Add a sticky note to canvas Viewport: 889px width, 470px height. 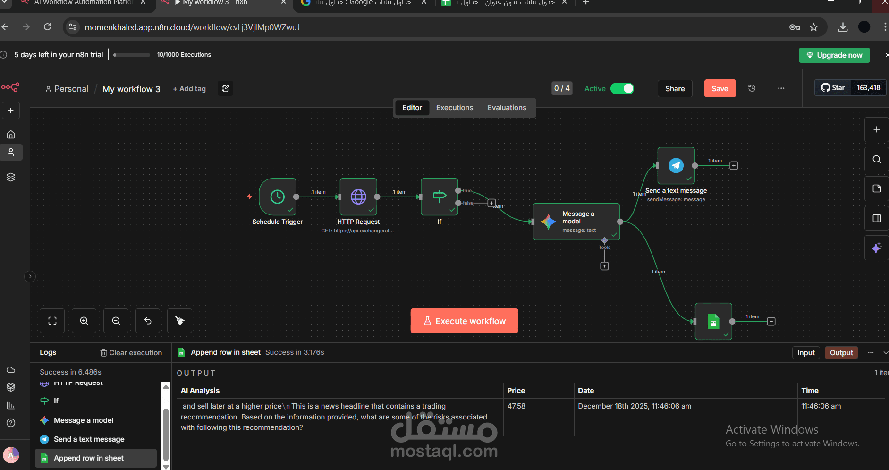[876, 188]
